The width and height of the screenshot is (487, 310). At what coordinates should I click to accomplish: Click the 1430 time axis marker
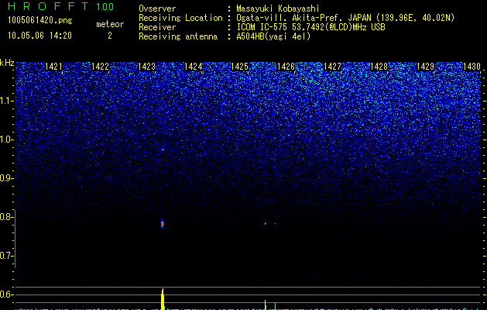472,67
